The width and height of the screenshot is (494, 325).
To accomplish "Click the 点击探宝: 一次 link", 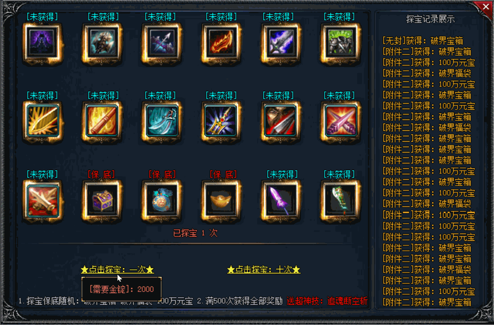I will tap(117, 269).
